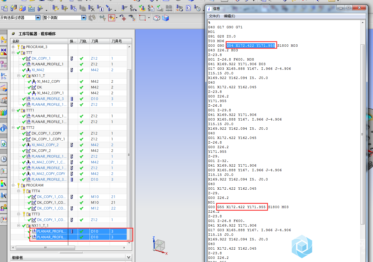Click the blue shaded cube display icon

pos(165,18)
